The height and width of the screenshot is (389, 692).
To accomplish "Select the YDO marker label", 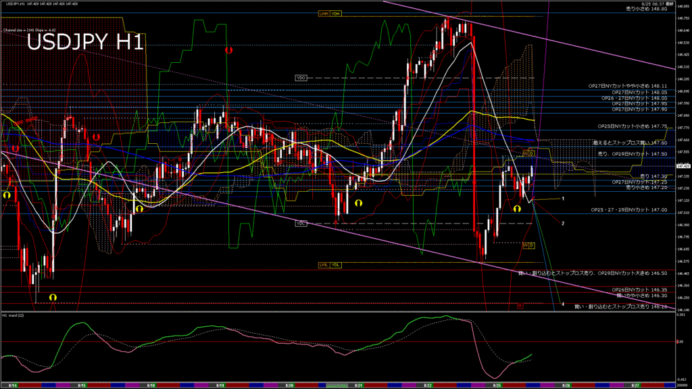I will tap(301, 78).
